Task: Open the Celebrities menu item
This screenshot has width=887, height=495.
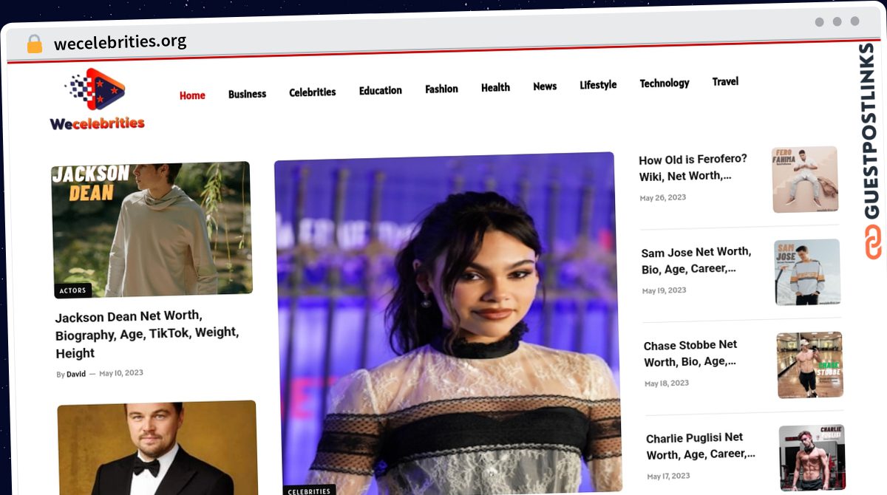Action: tap(313, 92)
